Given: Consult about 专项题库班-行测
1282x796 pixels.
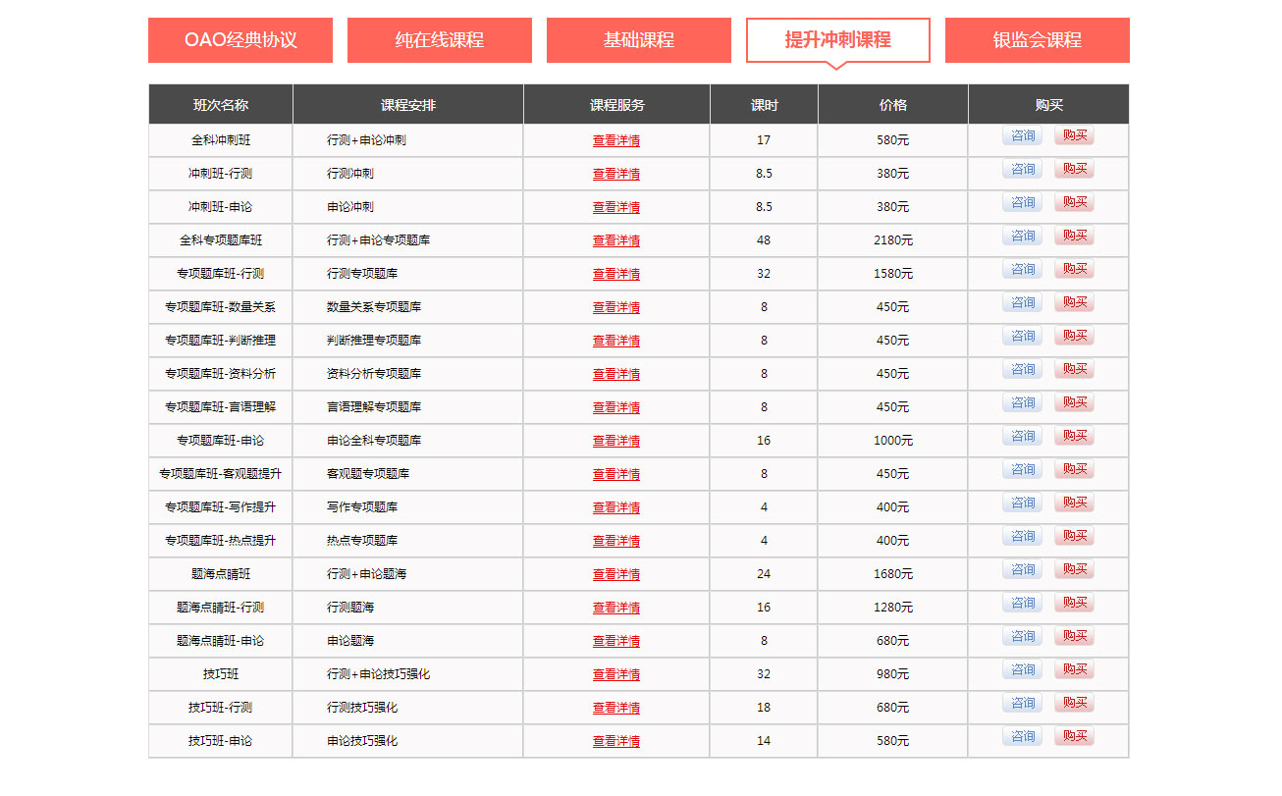Looking at the screenshot, I should pos(1023,269).
